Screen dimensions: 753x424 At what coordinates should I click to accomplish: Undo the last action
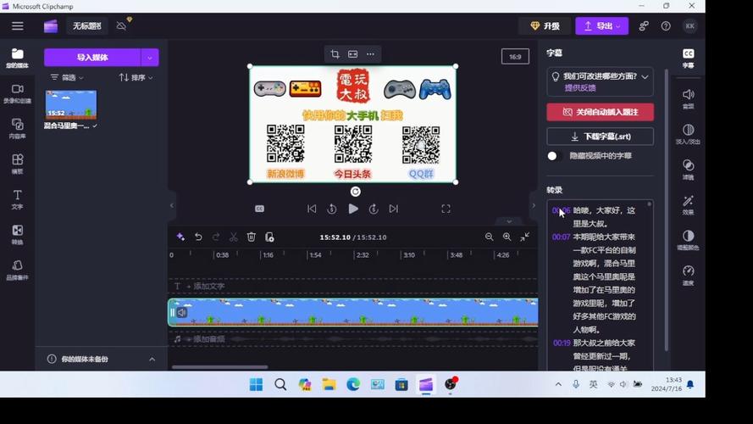[198, 237]
